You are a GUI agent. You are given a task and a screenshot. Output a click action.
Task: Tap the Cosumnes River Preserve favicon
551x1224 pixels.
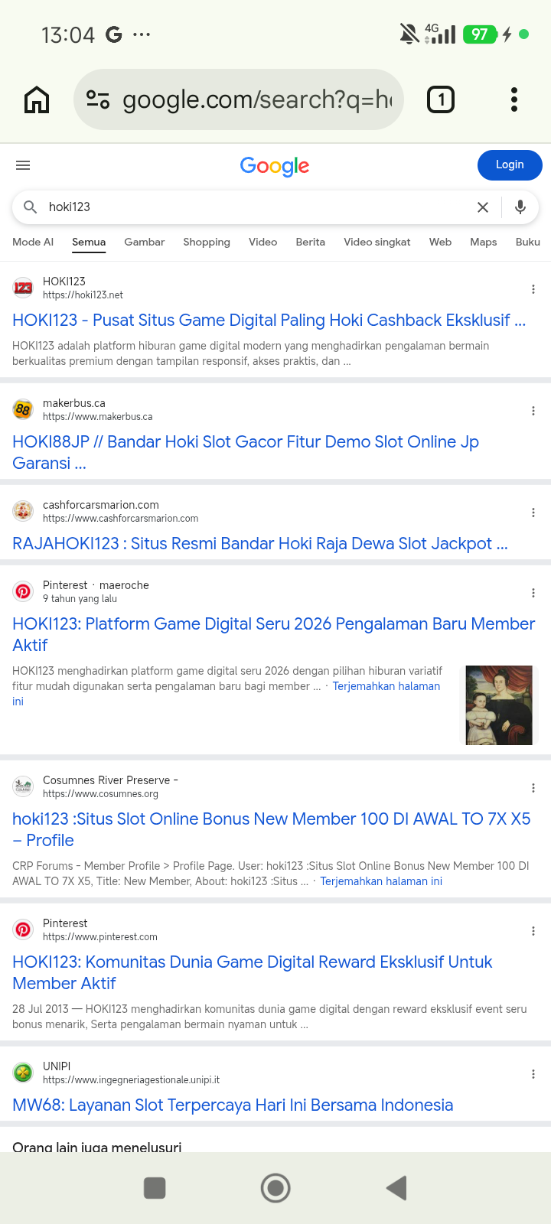[x=23, y=786]
